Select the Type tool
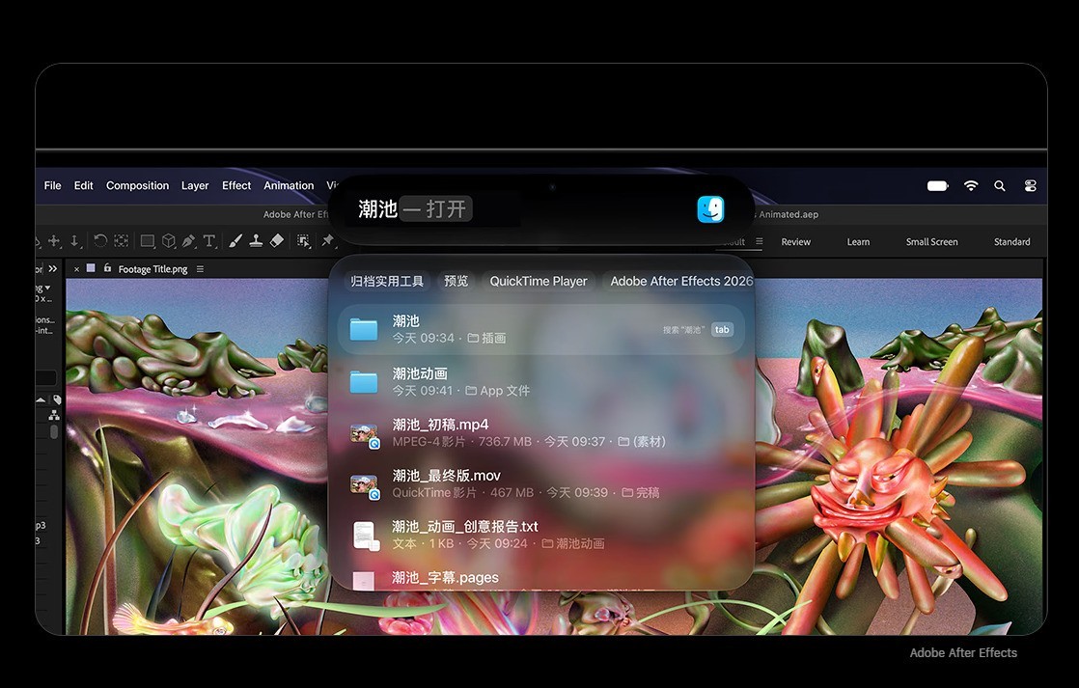 coord(209,241)
